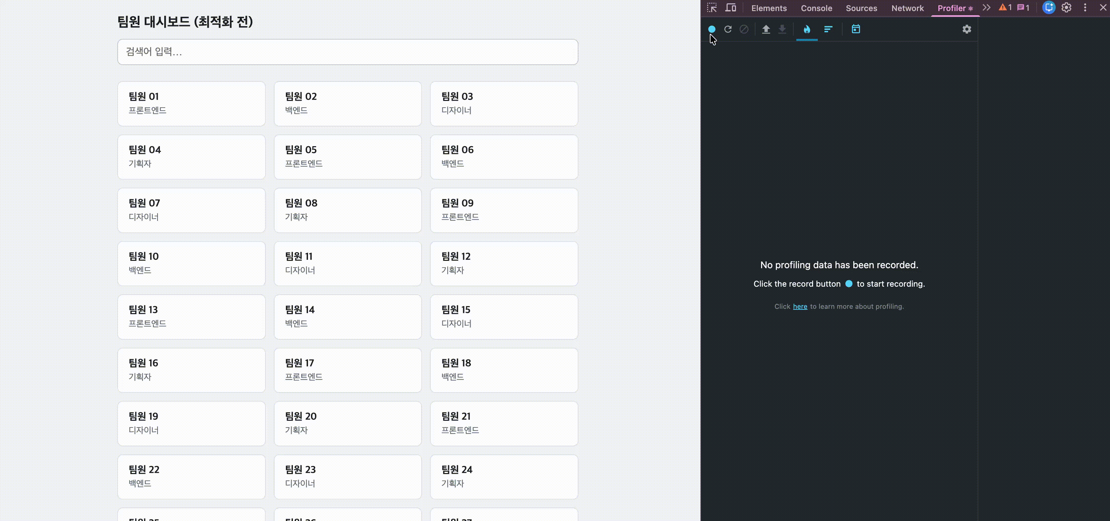The height and width of the screenshot is (521, 1110).
Task: Select the 팀원 18 card
Action: 504,370
